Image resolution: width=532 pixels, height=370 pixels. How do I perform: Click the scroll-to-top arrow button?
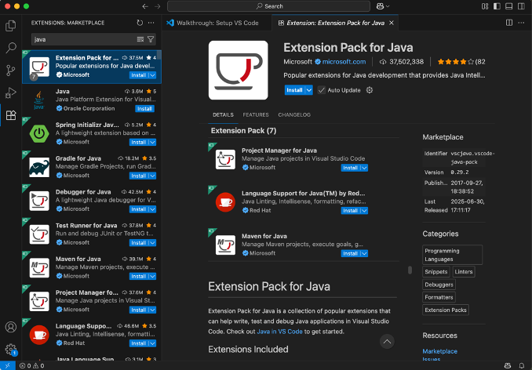(387, 342)
